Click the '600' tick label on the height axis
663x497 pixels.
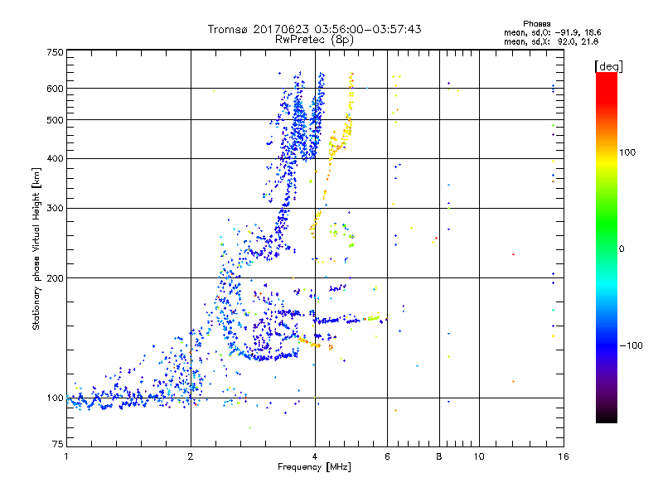click(55, 89)
